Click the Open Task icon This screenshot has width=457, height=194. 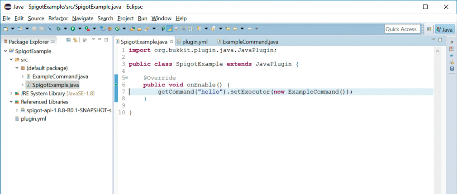pyautogui.click(x=139, y=28)
